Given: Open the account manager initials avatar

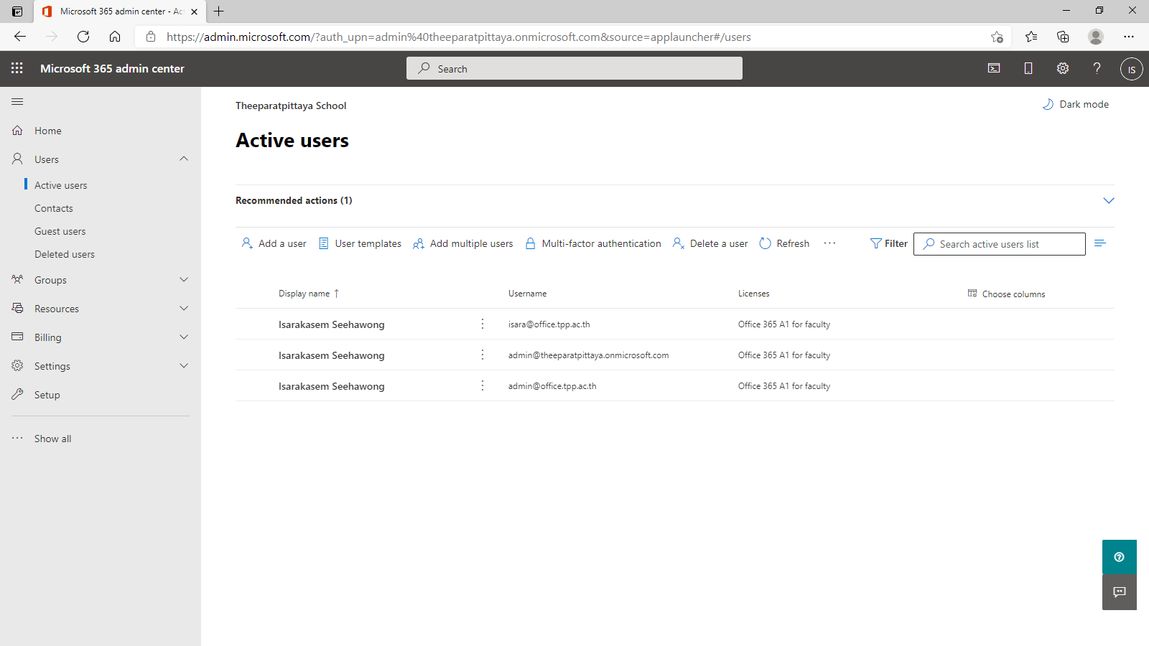Looking at the screenshot, I should [x=1131, y=69].
